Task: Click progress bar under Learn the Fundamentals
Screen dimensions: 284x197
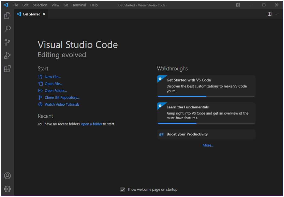Action: coord(206,123)
